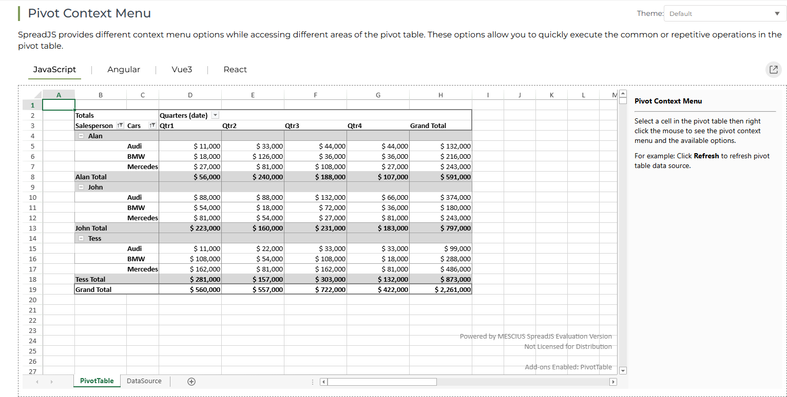Select cell value $ 303,000

(316, 279)
